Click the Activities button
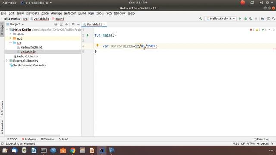 point(9,3)
